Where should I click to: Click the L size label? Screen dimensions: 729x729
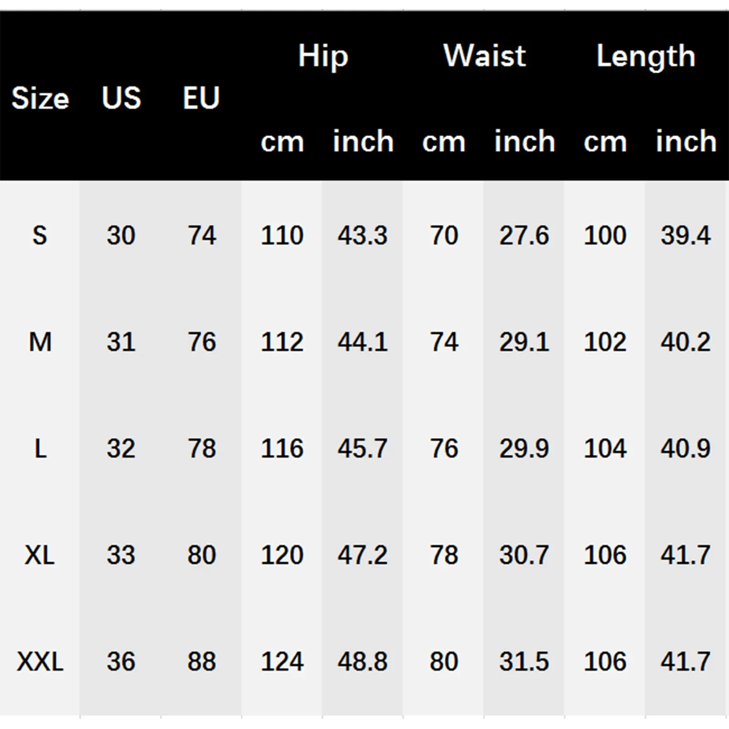tap(40, 449)
